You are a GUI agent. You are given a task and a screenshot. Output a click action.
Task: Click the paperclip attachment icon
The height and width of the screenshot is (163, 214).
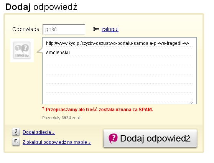click(x=16, y=132)
